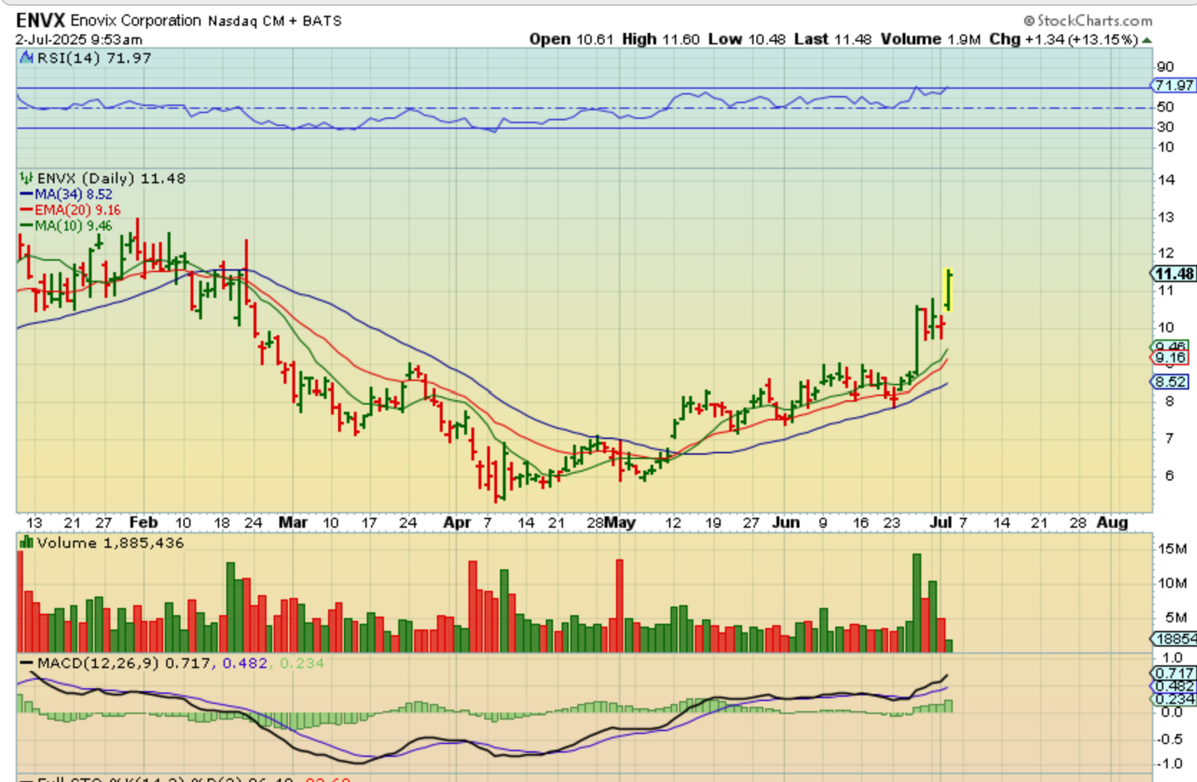1197x782 pixels.
Task: Click the Volume legend bars icon
Action: [27, 542]
